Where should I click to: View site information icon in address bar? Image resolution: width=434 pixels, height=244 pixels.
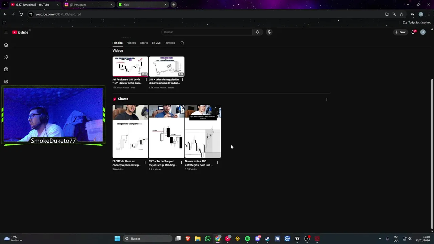31,14
